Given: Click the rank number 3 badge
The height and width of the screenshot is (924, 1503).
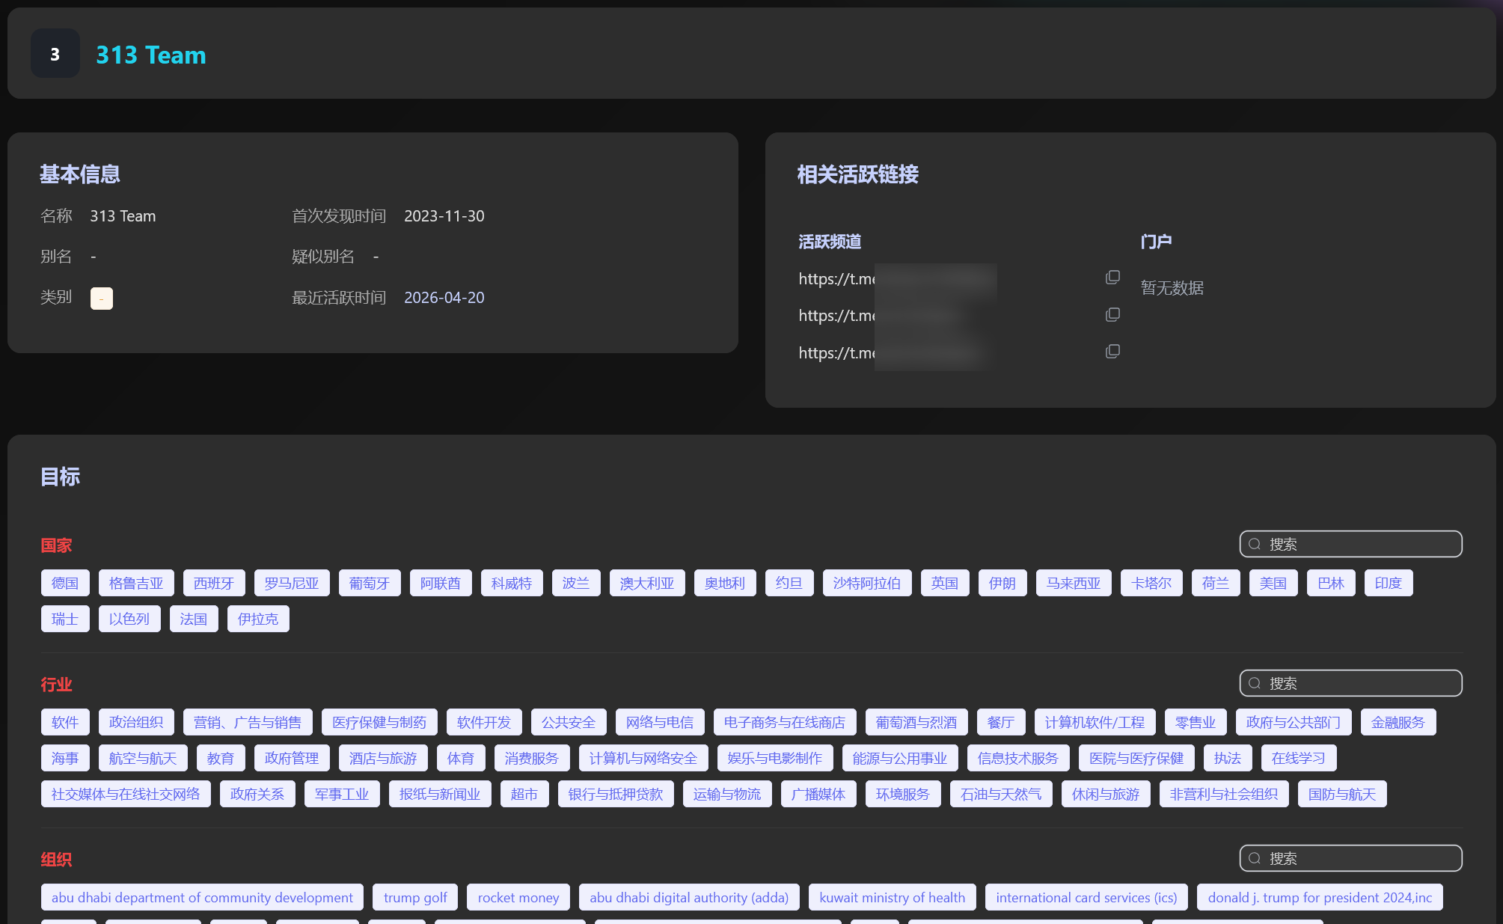Looking at the screenshot, I should [55, 54].
